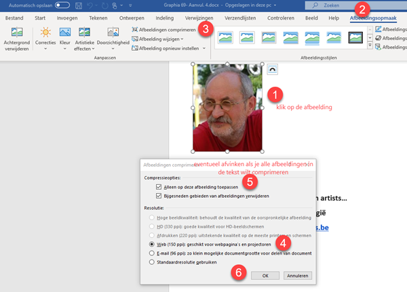
Task: Expand the picture styles gallery More arrow
Action: [x=370, y=45]
